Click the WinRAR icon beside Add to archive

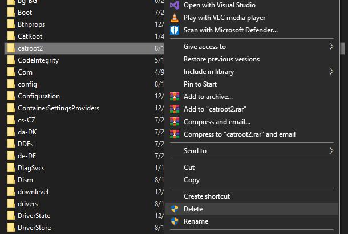pyautogui.click(x=175, y=97)
